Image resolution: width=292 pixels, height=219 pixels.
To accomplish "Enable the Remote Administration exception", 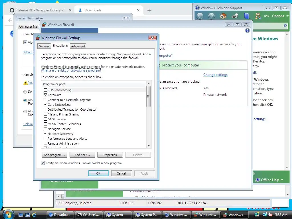I will [x=45, y=143].
